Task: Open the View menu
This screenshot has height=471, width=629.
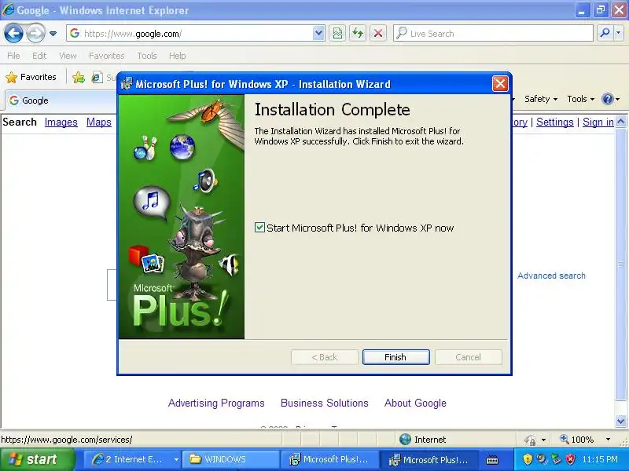Action: coord(68,56)
